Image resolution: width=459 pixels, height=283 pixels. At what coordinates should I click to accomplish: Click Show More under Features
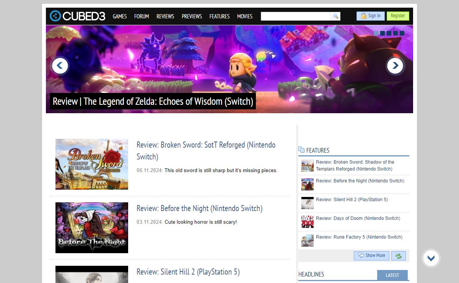pyautogui.click(x=371, y=256)
